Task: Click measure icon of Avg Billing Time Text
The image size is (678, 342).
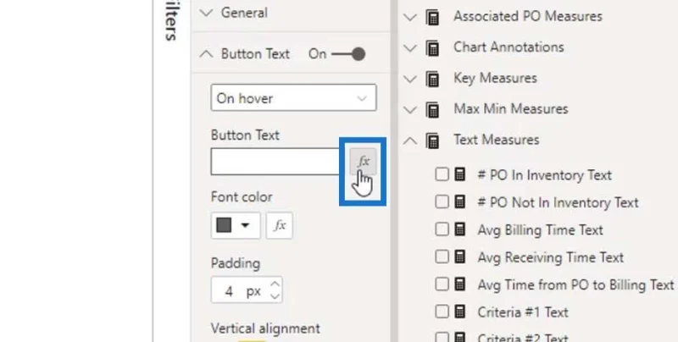Action: pos(460,229)
